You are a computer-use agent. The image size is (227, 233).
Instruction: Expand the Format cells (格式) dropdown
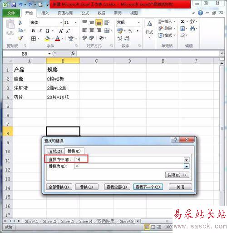[x=174, y=35]
